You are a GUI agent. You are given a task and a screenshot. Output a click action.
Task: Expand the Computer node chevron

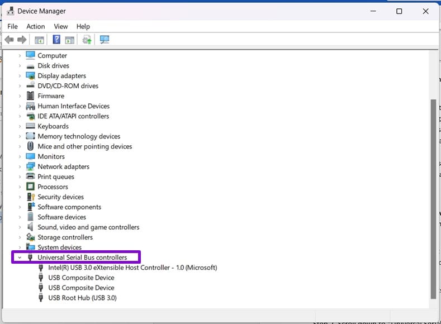[x=20, y=56]
